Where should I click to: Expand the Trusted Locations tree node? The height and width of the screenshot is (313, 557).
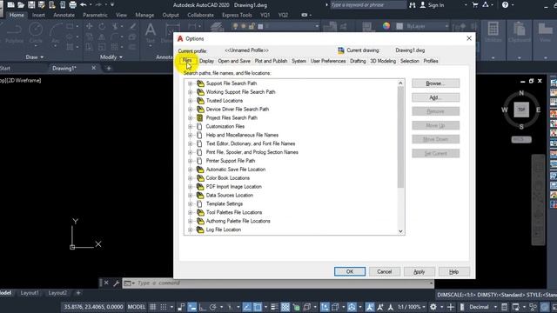coord(190,101)
